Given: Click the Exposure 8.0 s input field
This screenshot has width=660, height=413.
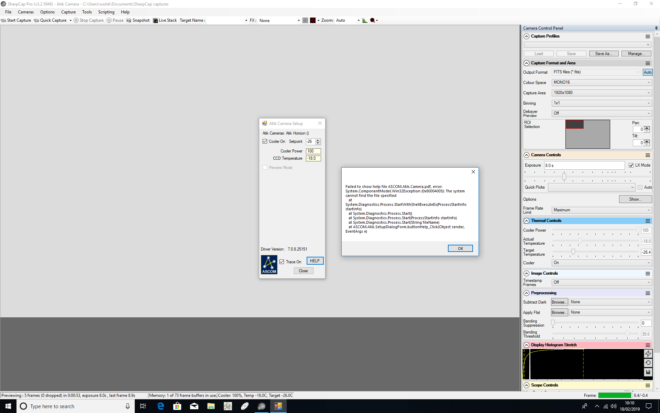Looking at the screenshot, I should 584,166.
